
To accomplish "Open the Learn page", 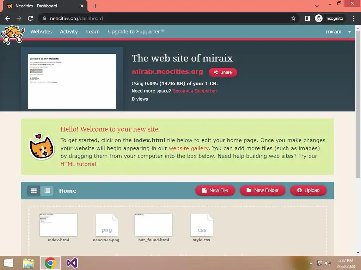I will [93, 32].
